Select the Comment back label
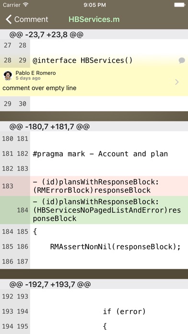The image size is (188, 334). 31,19
